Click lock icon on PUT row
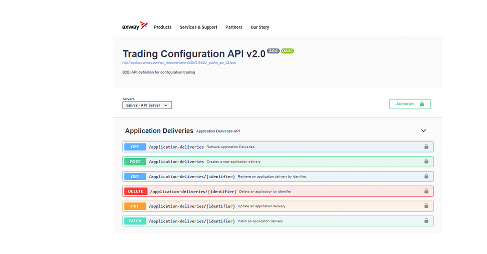This screenshot has height=254, width=487. coord(426,206)
